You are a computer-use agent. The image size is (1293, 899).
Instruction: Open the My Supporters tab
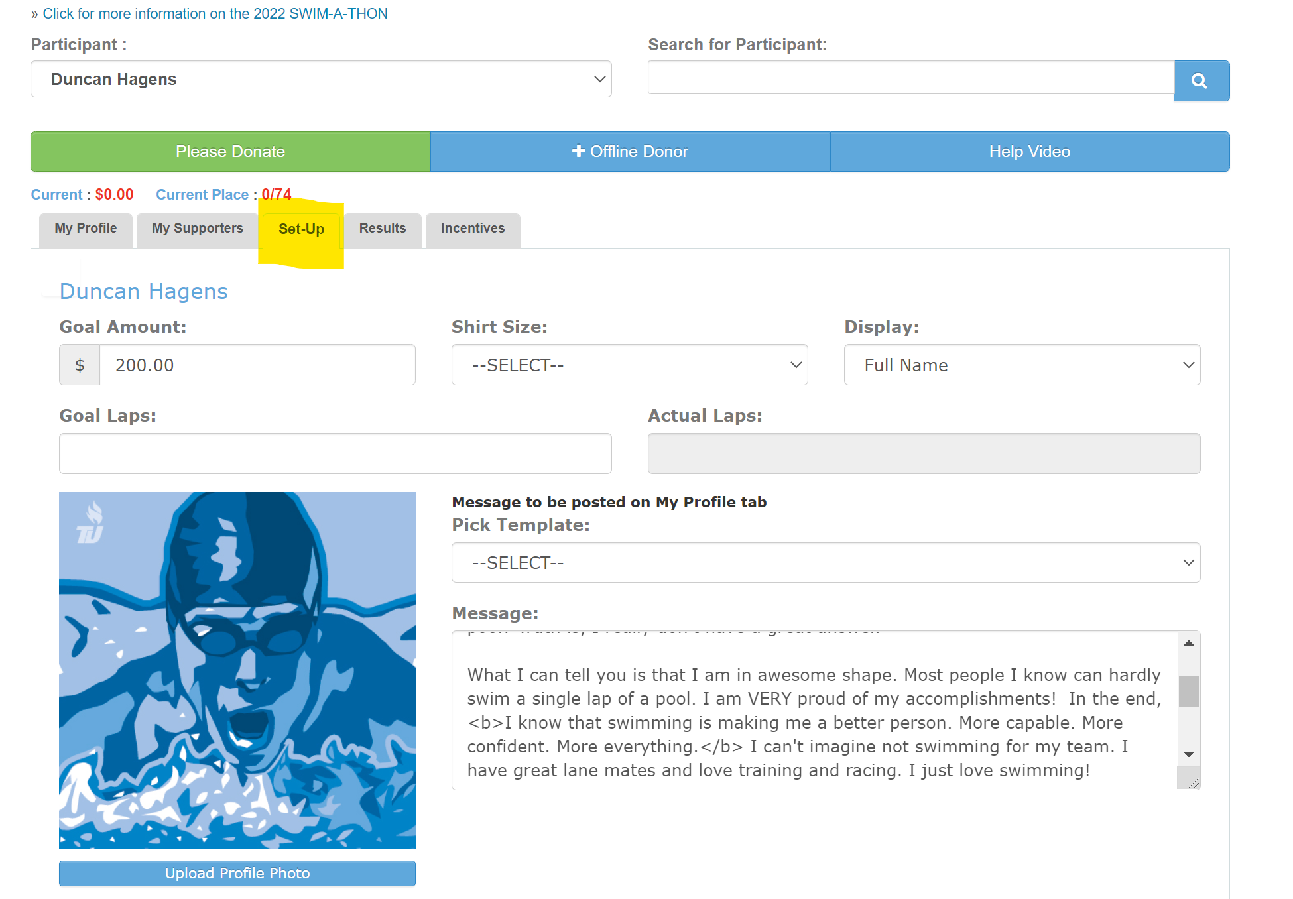tap(197, 229)
